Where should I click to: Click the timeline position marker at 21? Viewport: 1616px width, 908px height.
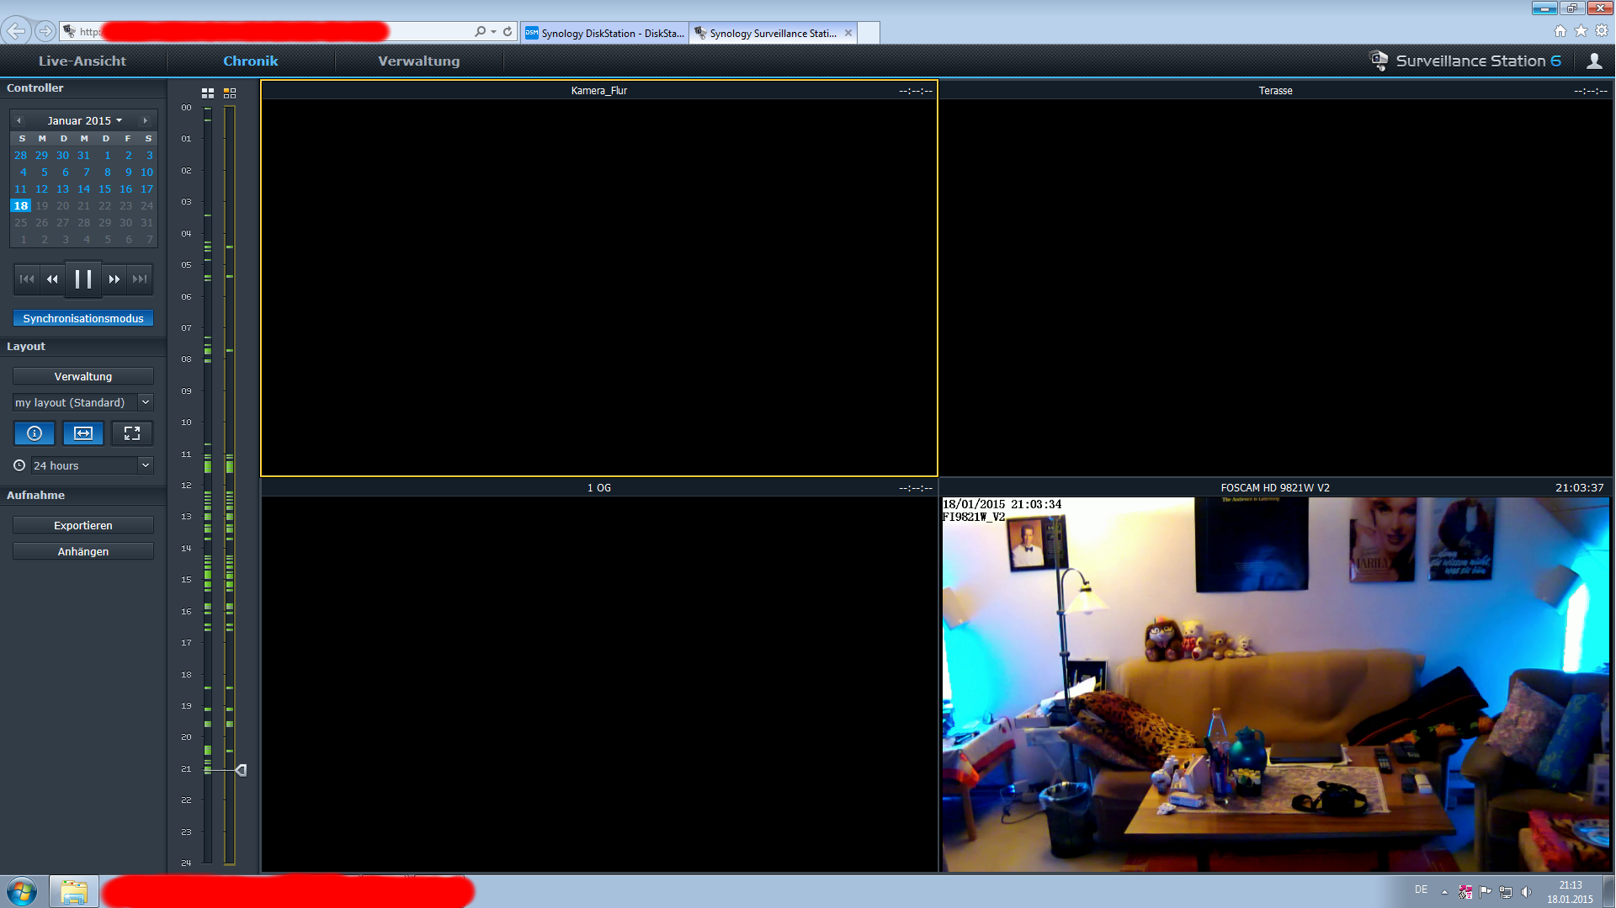(x=241, y=770)
